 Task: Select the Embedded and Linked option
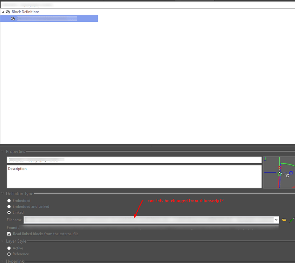9,206
